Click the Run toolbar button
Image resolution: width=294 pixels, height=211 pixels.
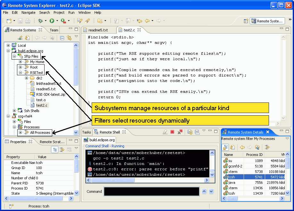(52, 21)
